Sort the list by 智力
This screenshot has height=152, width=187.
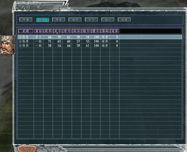(x=67, y=31)
